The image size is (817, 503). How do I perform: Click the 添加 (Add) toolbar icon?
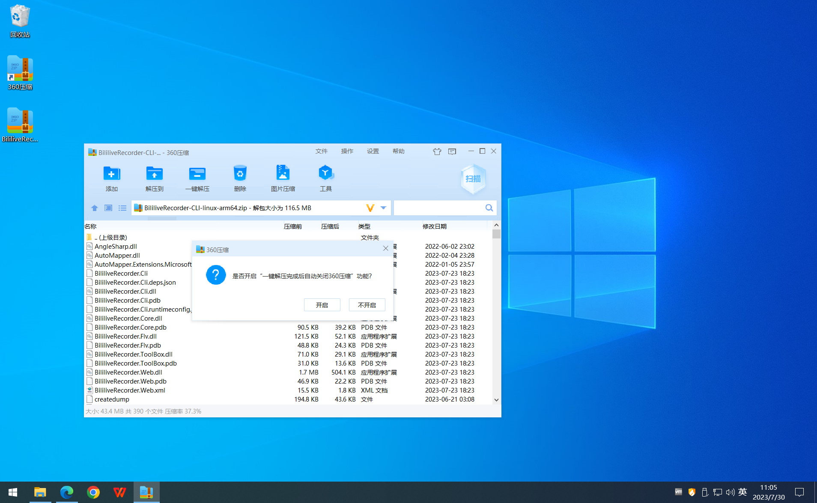pyautogui.click(x=112, y=178)
